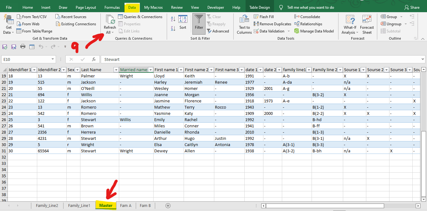
Task: Expand the Group dropdown arrow
Action: coord(401,17)
